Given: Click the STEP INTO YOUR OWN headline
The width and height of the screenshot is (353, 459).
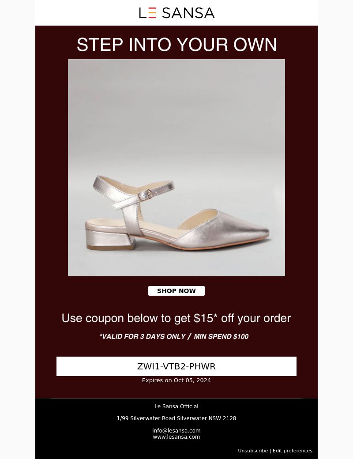Looking at the screenshot, I should tap(176, 45).
